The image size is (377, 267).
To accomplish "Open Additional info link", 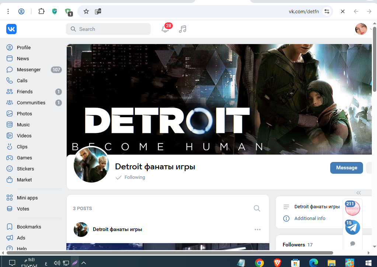I will click(310, 219).
